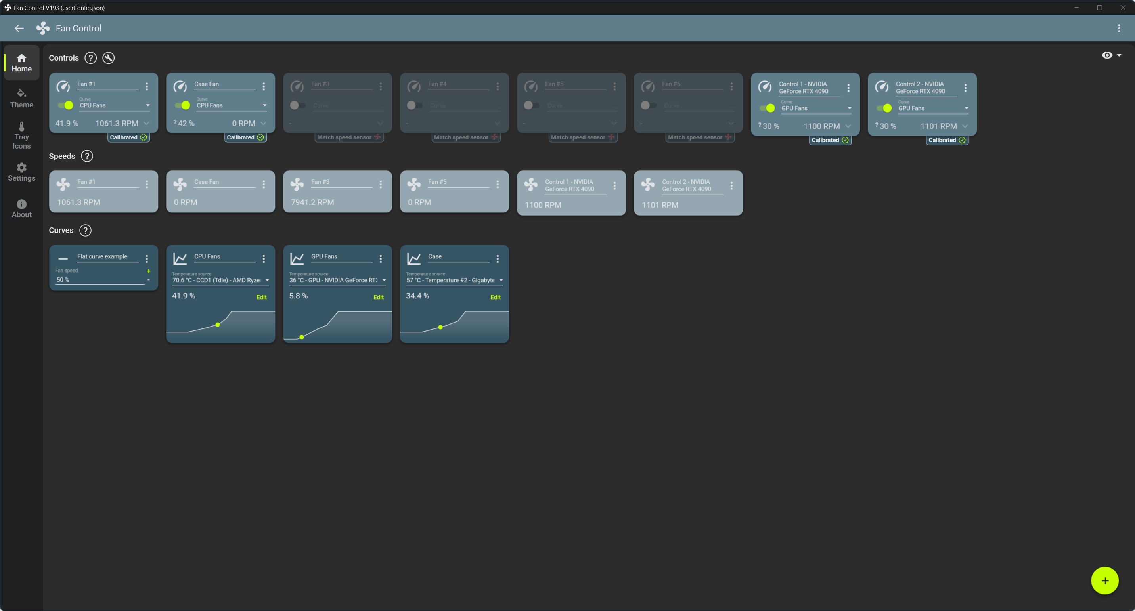The width and height of the screenshot is (1135, 611).
Task: Click the Add new item button bottom right
Action: point(1105,580)
